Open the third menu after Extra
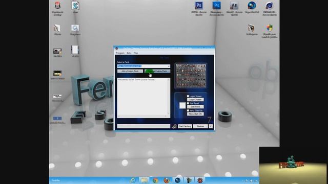 (x=136, y=53)
